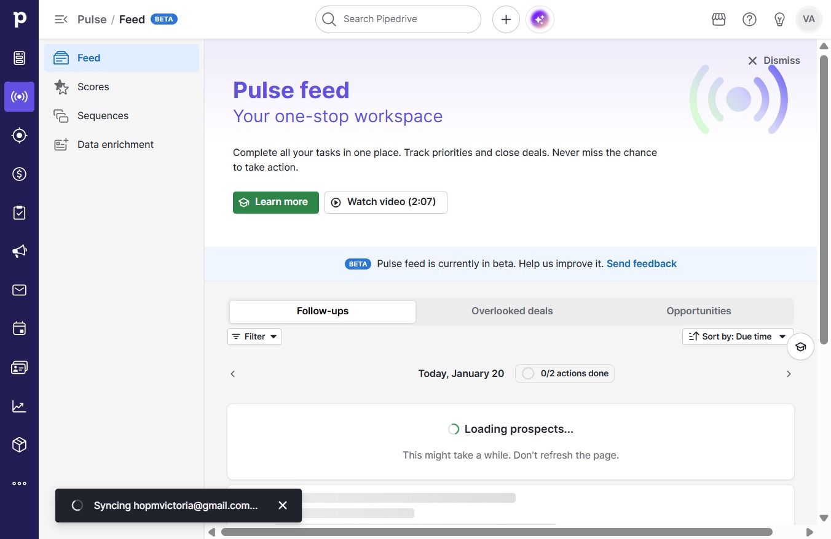Open the AI sparkle assistant button
The width and height of the screenshot is (831, 539).
click(540, 20)
